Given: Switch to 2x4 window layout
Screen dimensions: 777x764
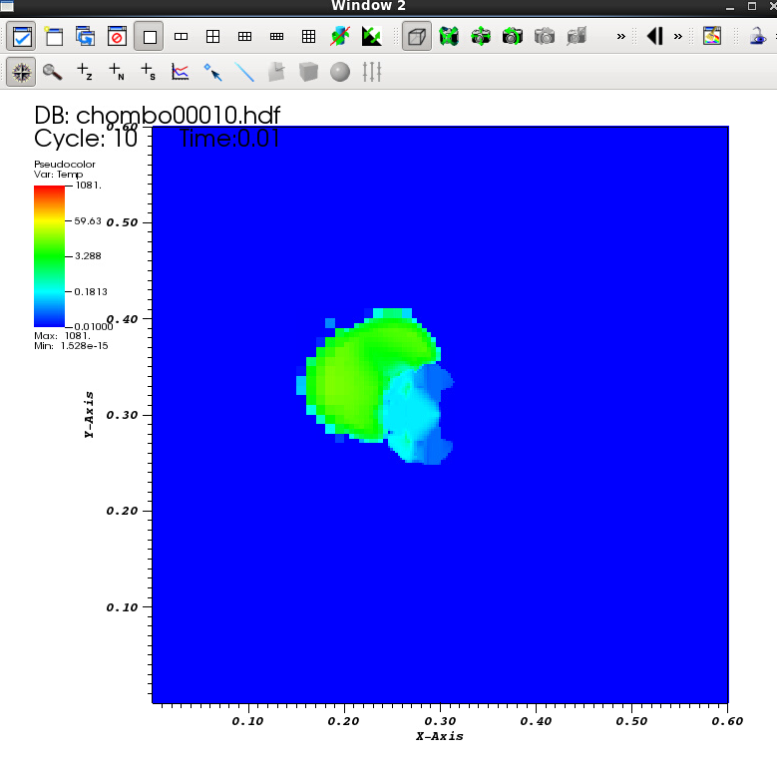Looking at the screenshot, I should (276, 36).
